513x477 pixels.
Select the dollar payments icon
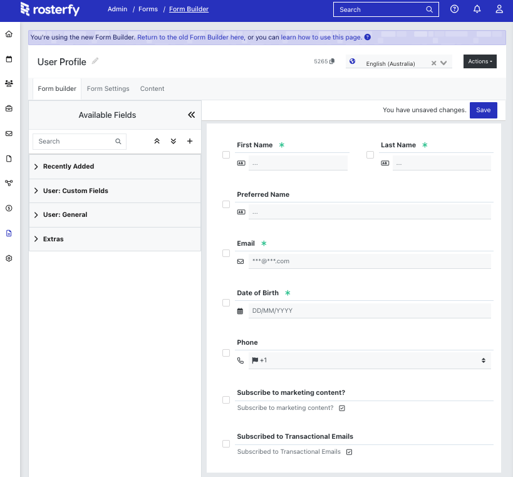[9, 208]
